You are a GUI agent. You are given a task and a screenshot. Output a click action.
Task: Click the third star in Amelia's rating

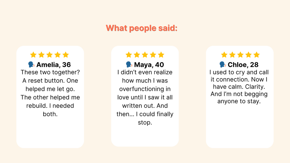click(50, 55)
